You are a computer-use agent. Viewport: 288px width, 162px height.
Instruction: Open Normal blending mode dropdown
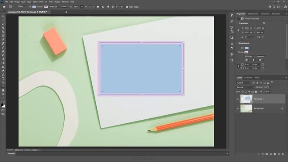tap(245, 87)
